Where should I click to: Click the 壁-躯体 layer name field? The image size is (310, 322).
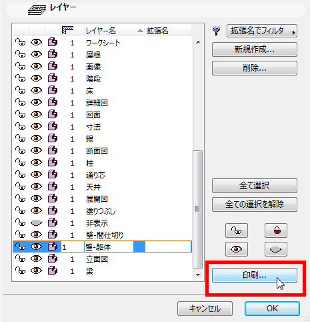[109, 247]
